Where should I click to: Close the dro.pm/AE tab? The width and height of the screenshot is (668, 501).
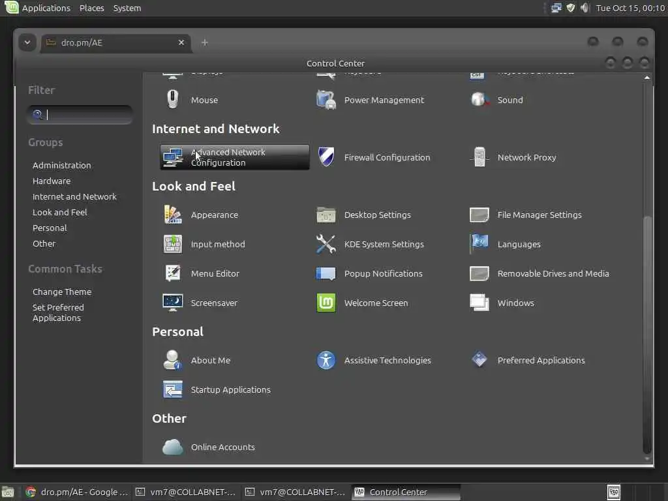(181, 42)
